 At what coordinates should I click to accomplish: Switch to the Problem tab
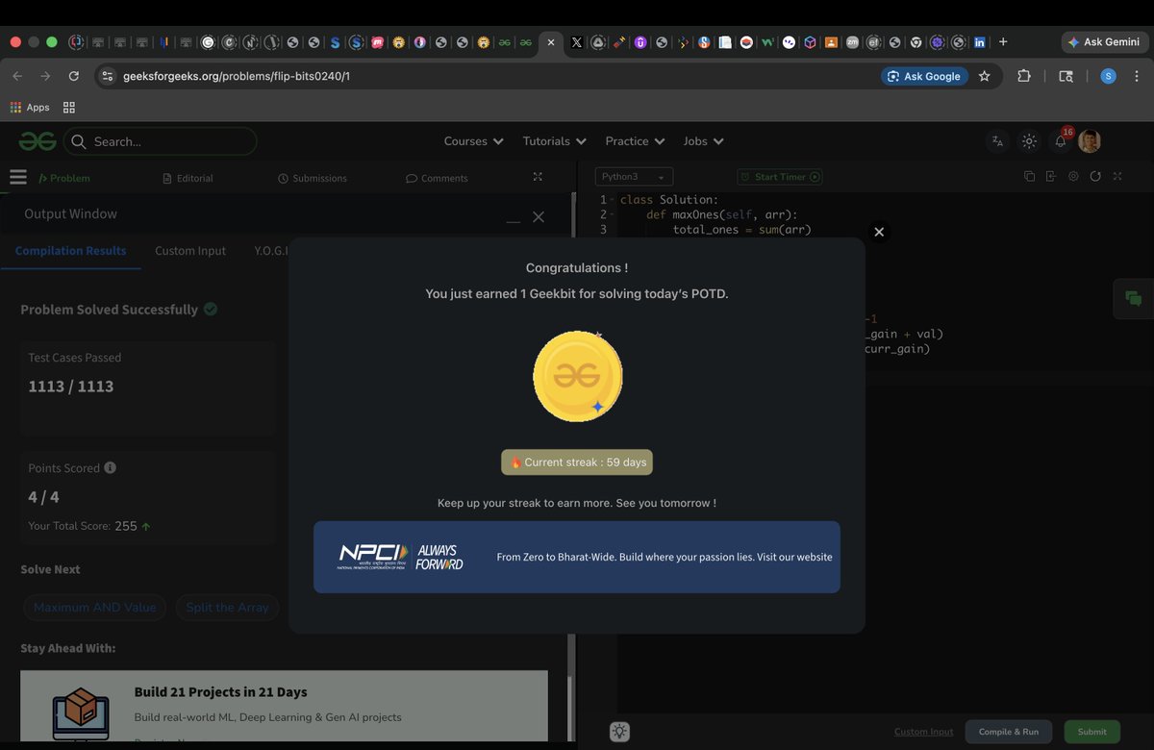coord(63,178)
